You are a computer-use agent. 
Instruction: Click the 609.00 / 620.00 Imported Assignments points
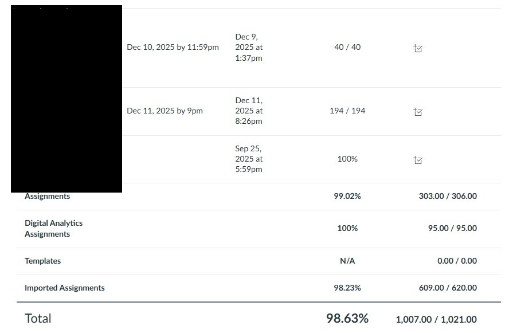(x=448, y=288)
